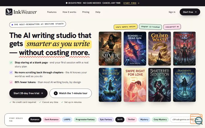Start the 28-day free trial
This screenshot has height=128, width=205.
[x=28, y=93]
